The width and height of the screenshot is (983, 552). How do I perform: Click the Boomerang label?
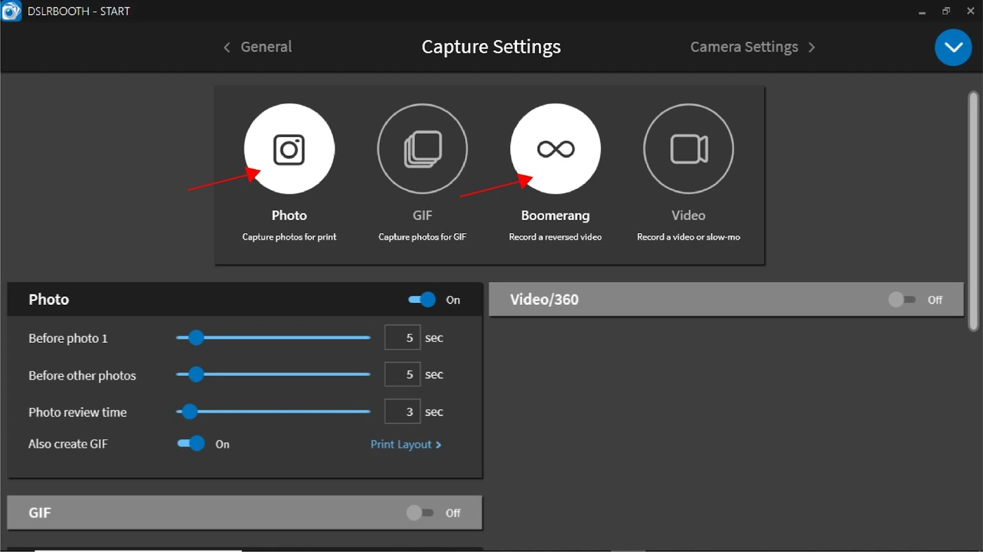pyautogui.click(x=555, y=215)
